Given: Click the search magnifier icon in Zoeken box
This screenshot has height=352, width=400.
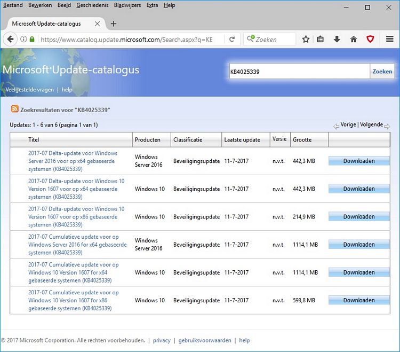Looking at the screenshot, I should (251, 38).
